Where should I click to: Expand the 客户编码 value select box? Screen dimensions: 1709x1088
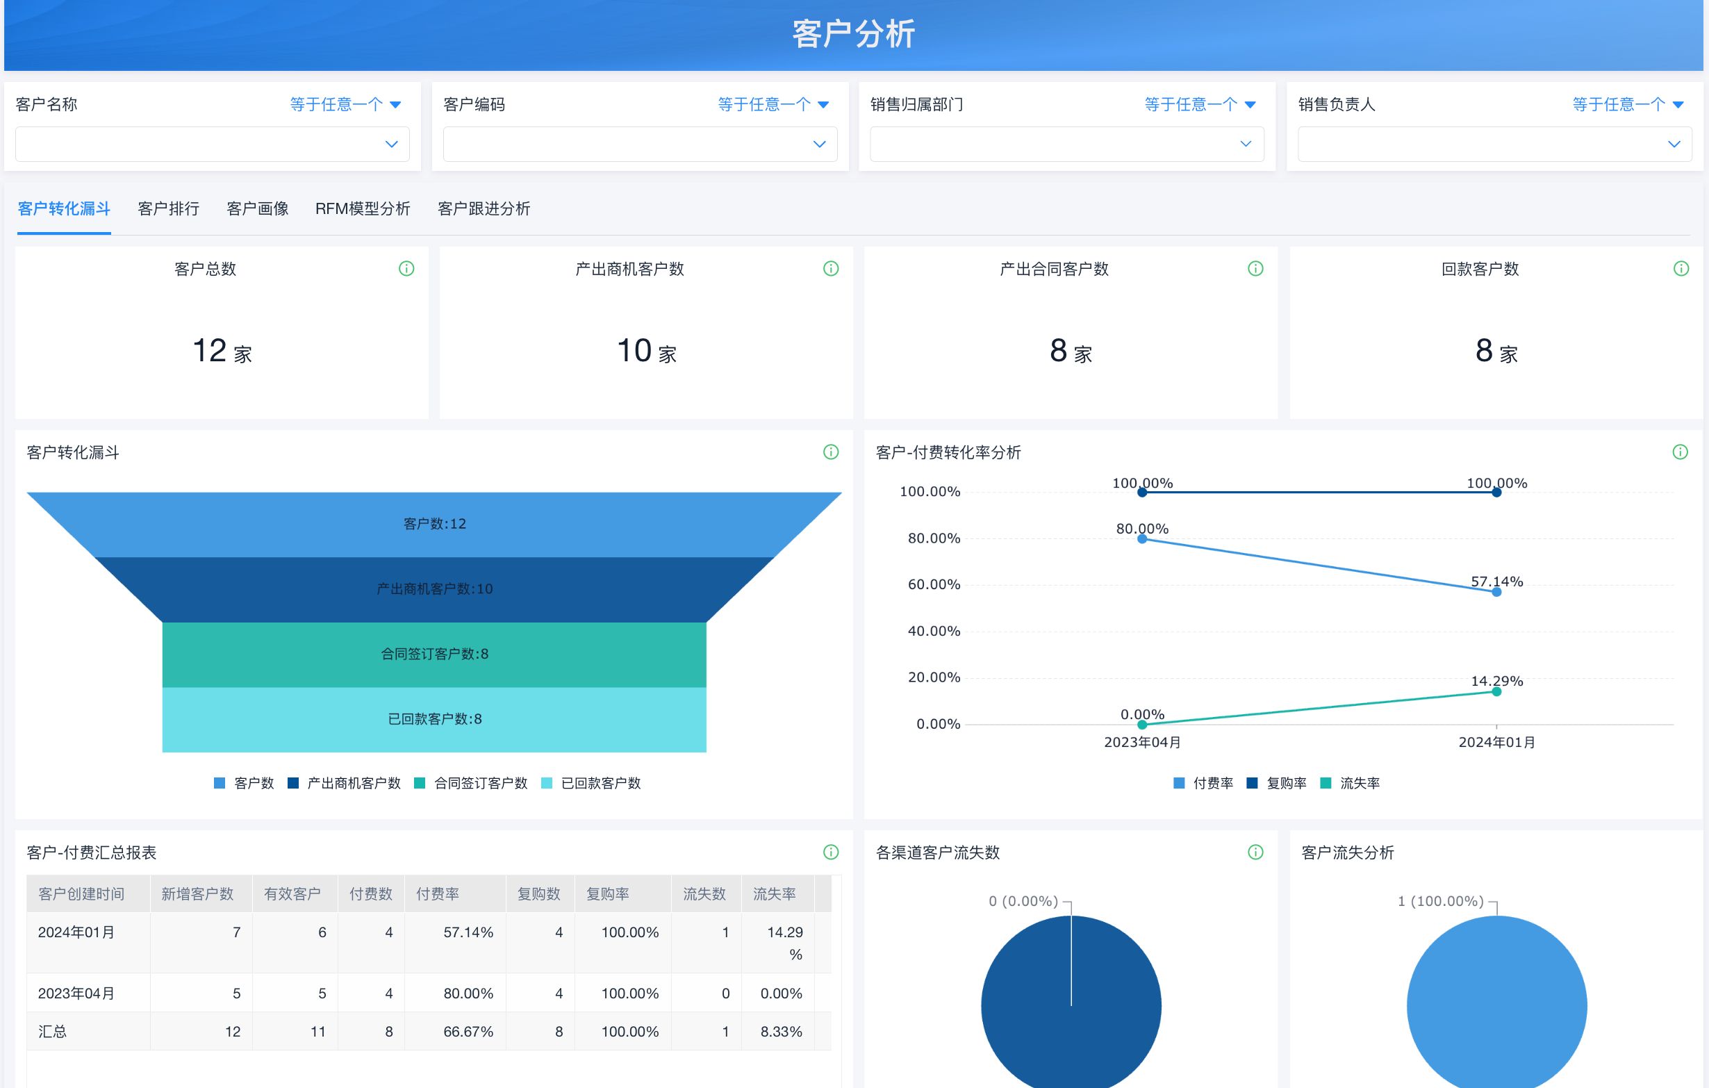pos(639,144)
